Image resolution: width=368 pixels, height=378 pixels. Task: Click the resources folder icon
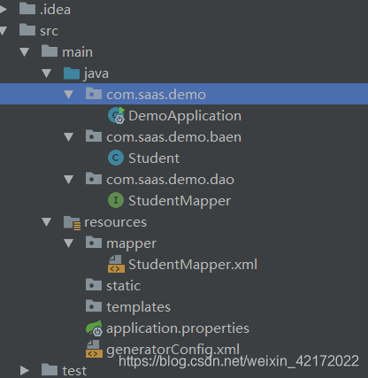point(72,223)
